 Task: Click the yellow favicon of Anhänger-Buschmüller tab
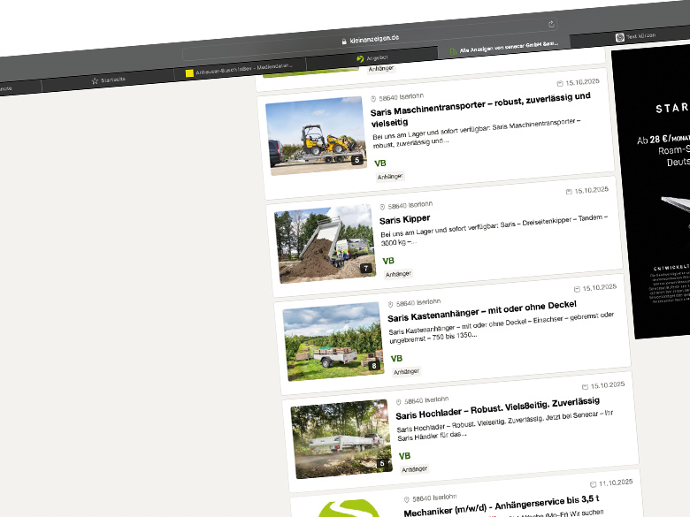point(189,72)
